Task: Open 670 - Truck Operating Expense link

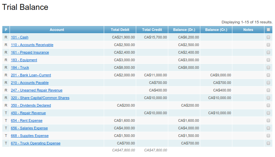Action: pyautogui.click(x=36, y=143)
